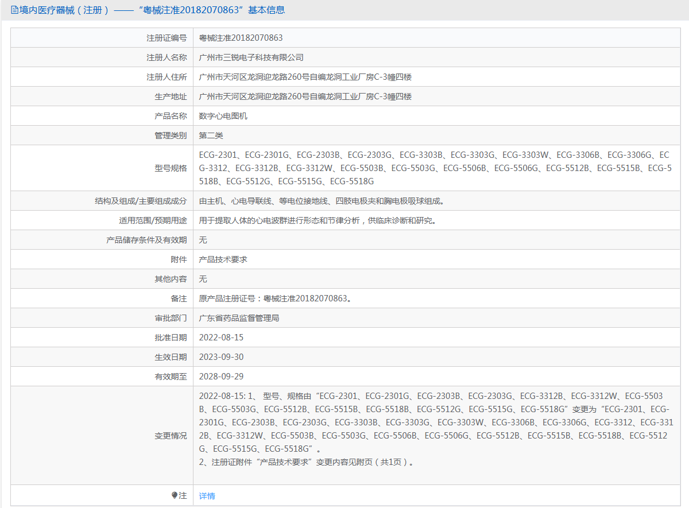Screen dimensions: 689x508
Task: Select the registration number 粤械注准20182070863 value
Action: (x=241, y=38)
